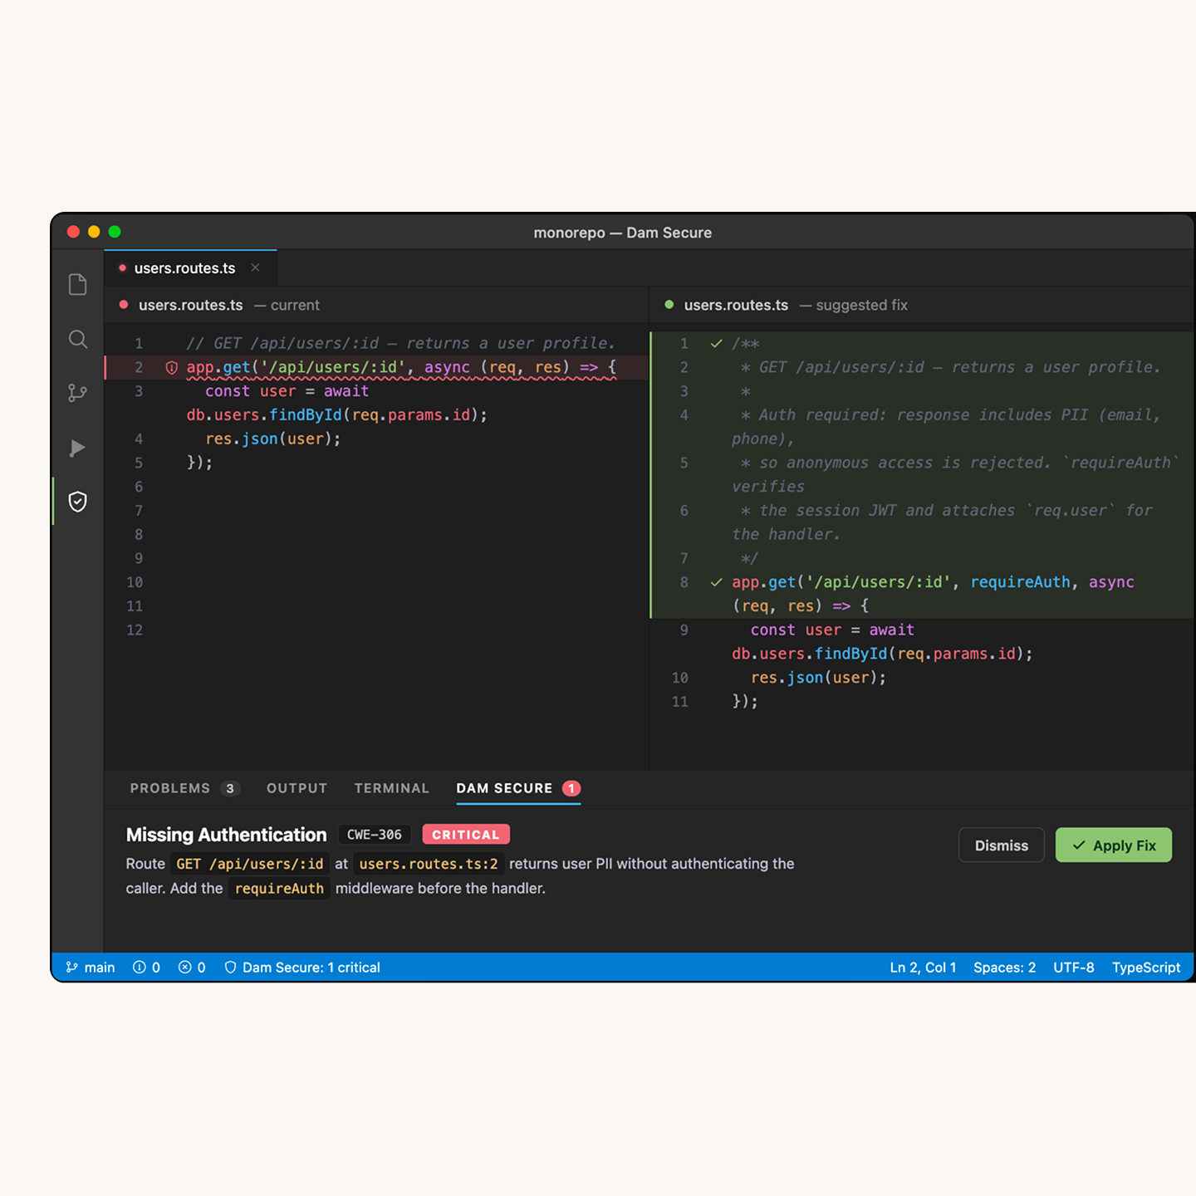
Task: Click the users.routes.ts:2 file reference
Action: 429,864
